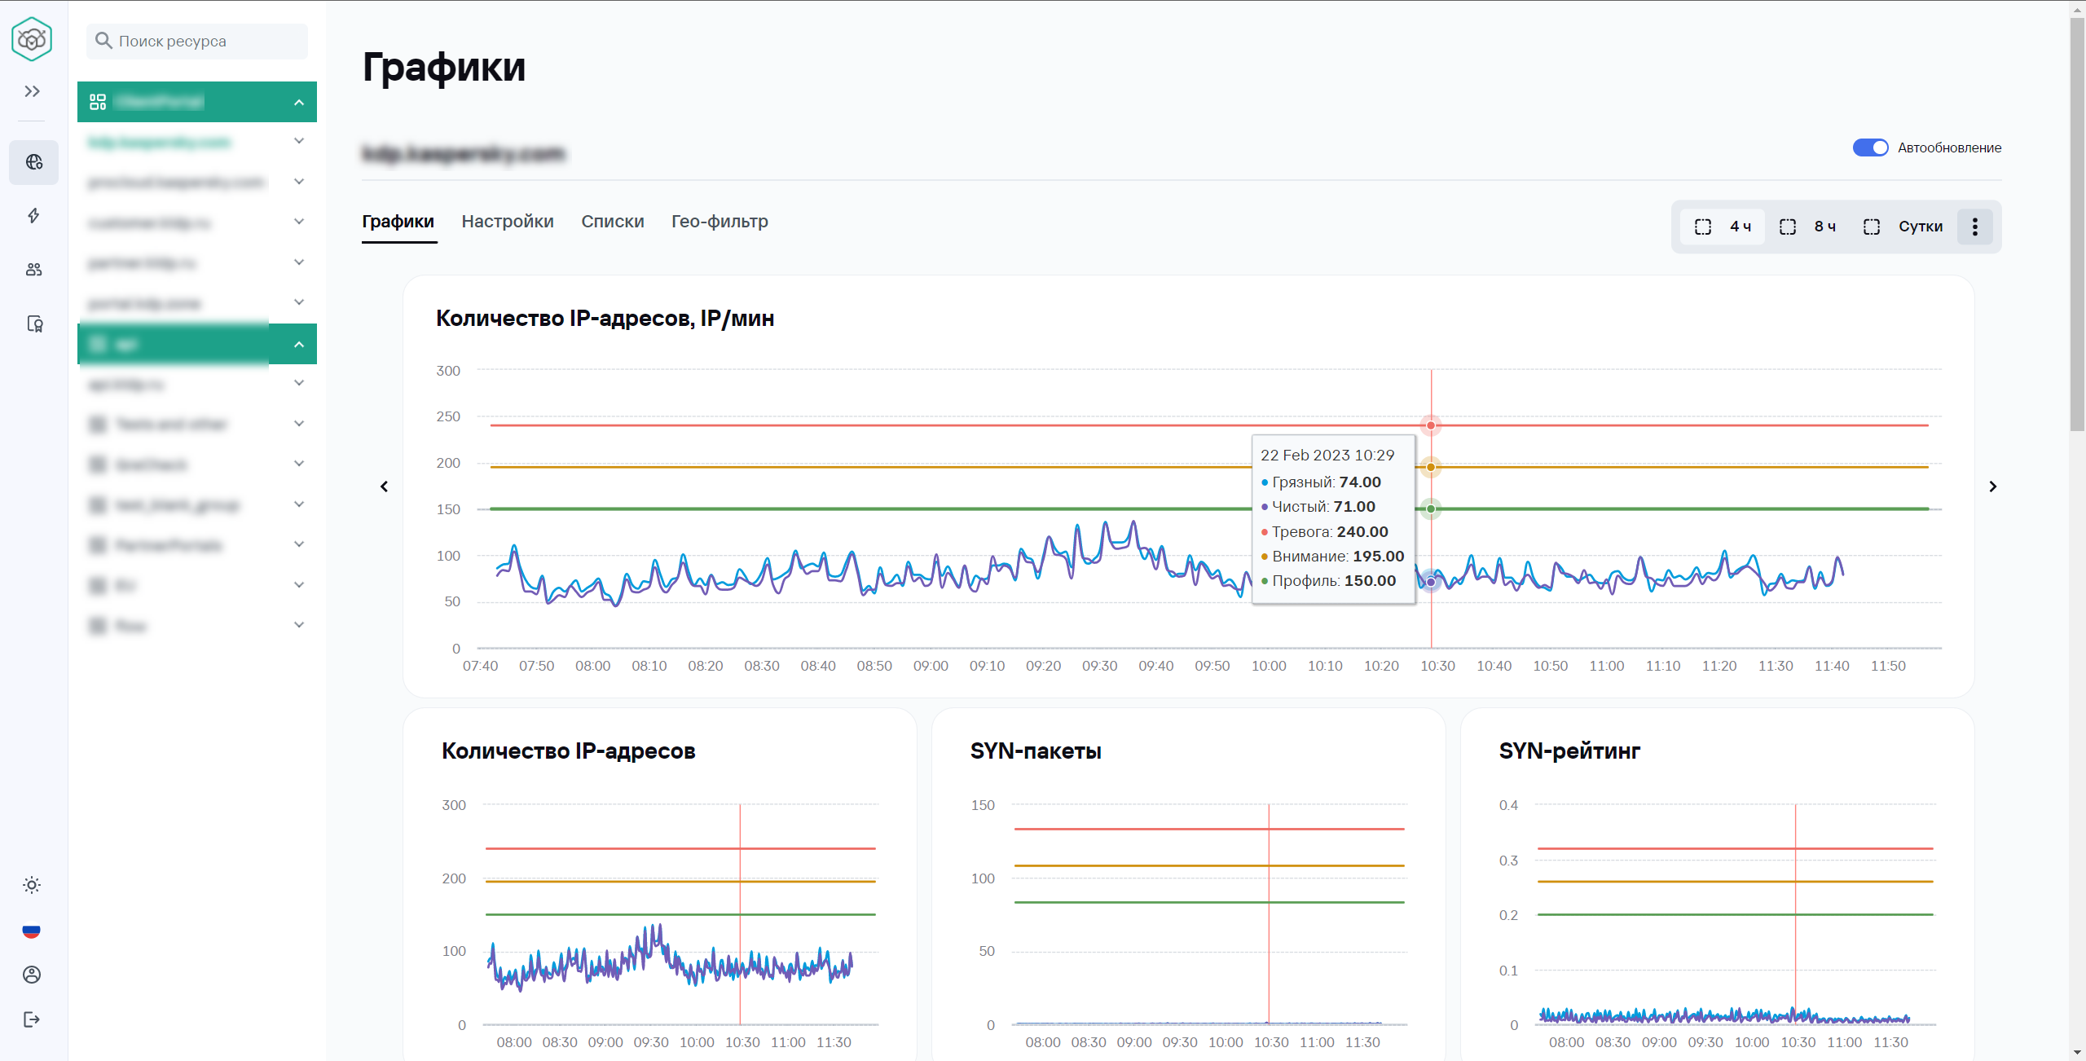Toggle the Автообновление switch
Screen dimensions: 2086x1061
(1870, 147)
